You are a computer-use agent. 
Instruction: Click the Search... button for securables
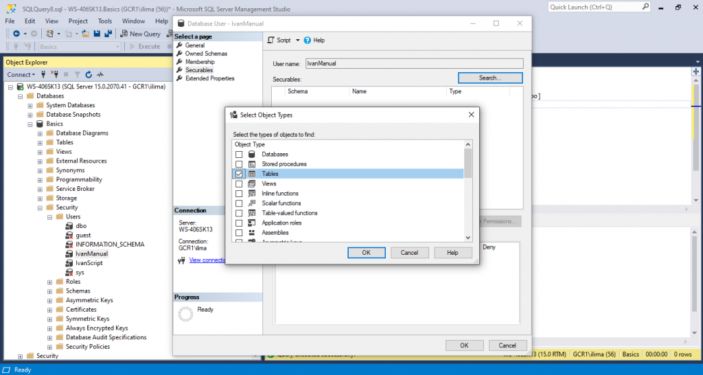coord(490,78)
